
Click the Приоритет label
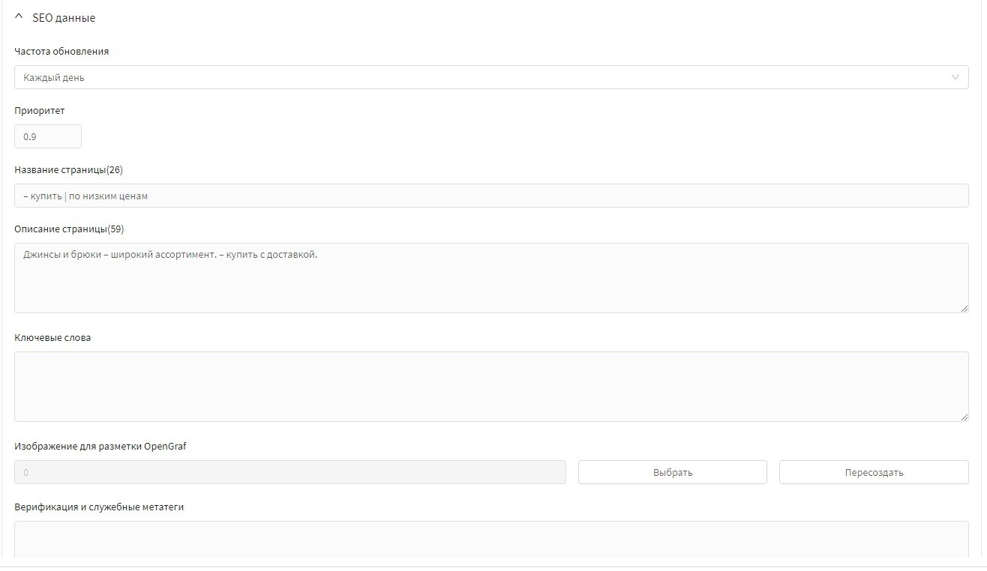(40, 111)
